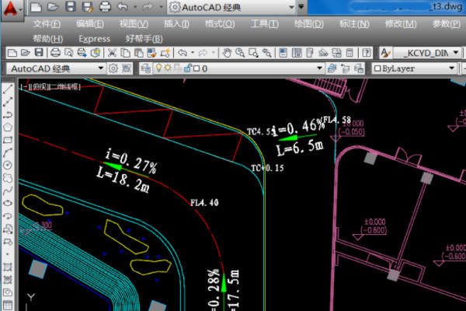
Task: Select the Circle draw tool
Action: click(x=7, y=165)
